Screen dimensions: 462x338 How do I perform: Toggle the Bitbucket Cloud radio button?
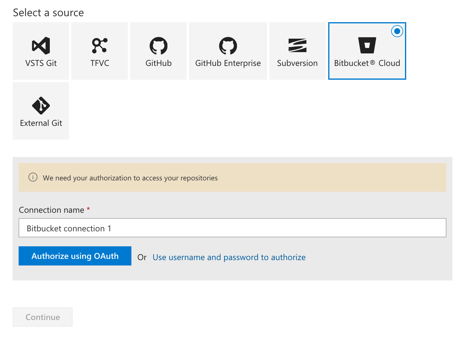397,31
